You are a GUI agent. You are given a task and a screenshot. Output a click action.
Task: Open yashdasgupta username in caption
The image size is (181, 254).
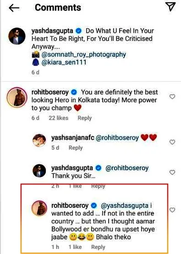click(x=52, y=31)
